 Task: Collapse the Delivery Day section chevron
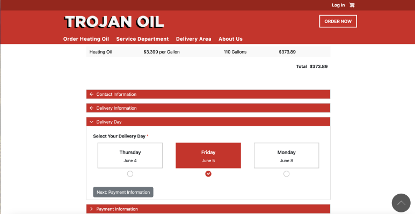(x=91, y=122)
